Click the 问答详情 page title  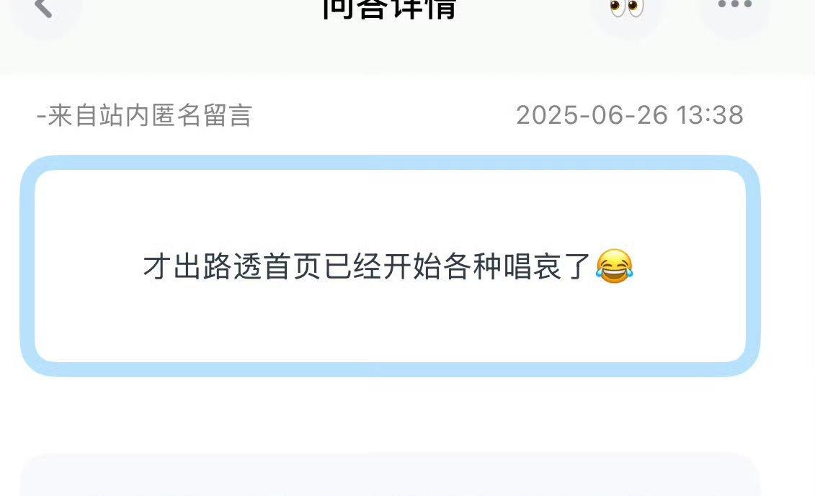click(389, 9)
